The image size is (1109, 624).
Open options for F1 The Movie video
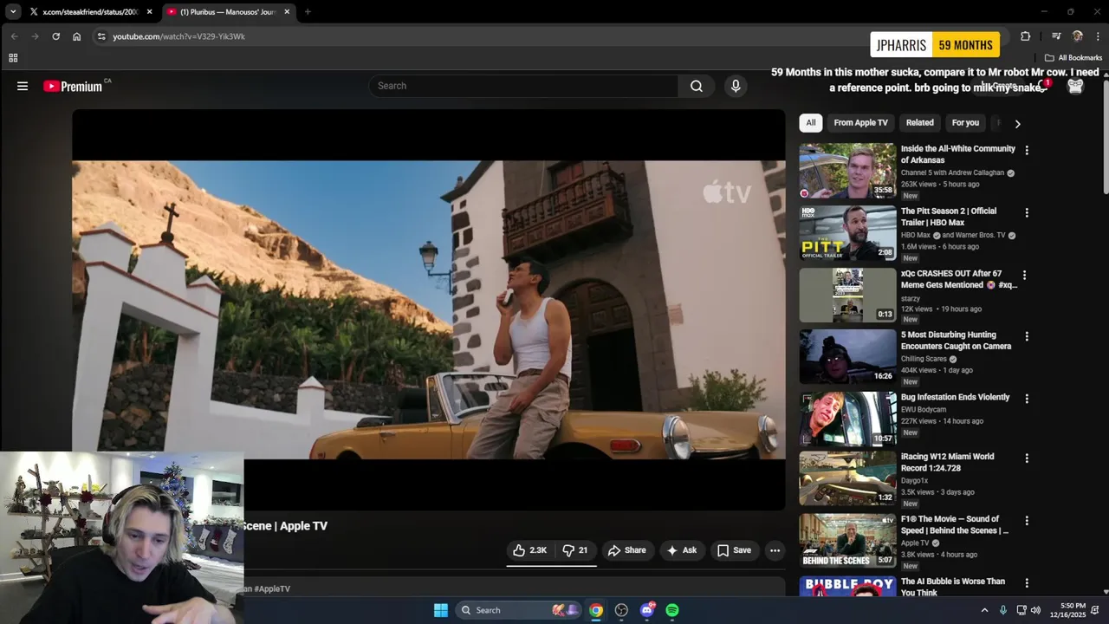tap(1027, 521)
